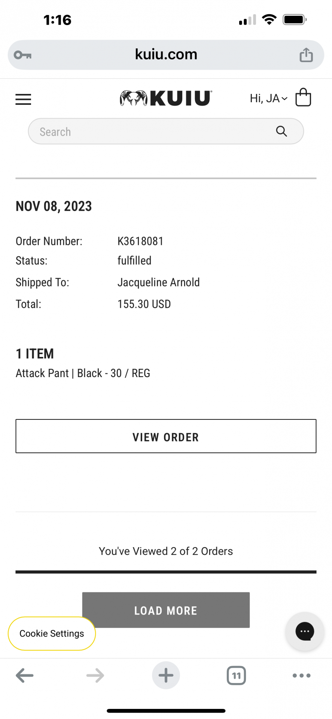Viewport: 332px width, 719px height.
Task: Open the chat support bubble
Action: coord(304,632)
